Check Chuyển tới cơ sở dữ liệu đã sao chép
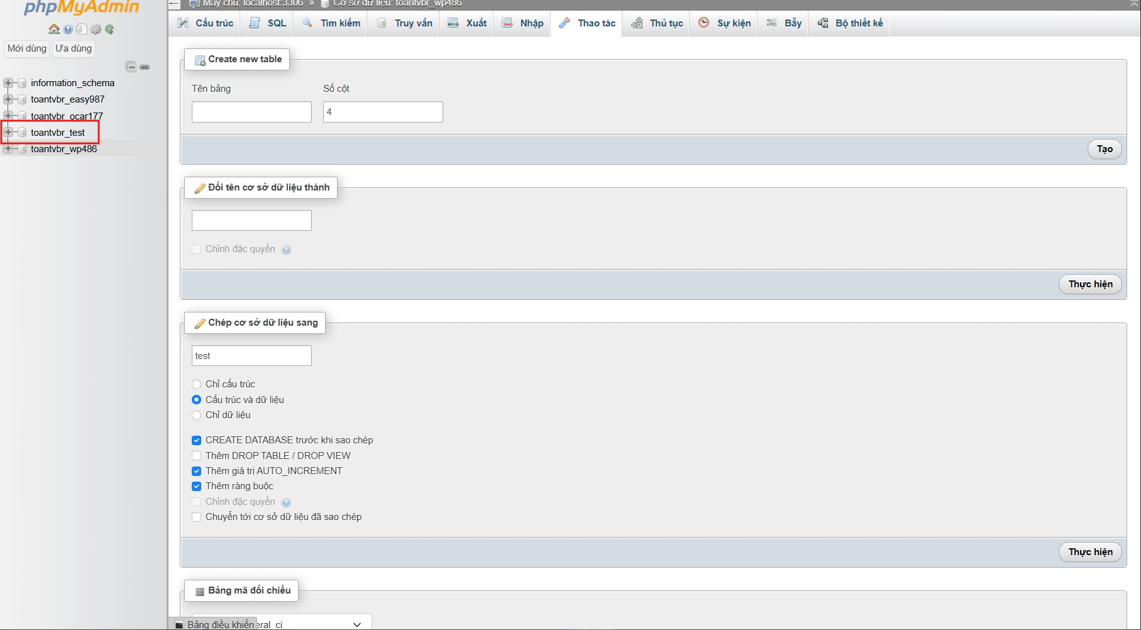This screenshot has width=1141, height=630. point(196,517)
